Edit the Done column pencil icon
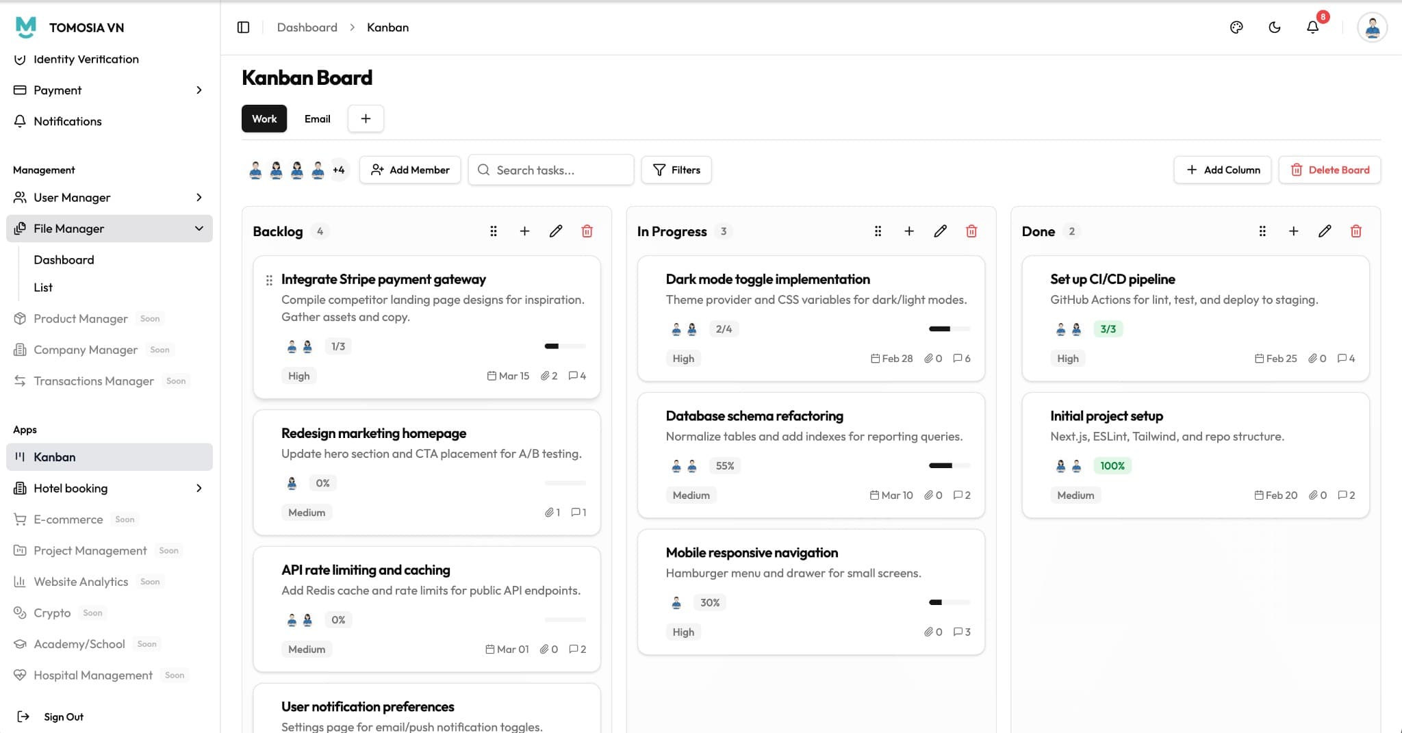This screenshot has height=733, width=1402. tap(1325, 231)
